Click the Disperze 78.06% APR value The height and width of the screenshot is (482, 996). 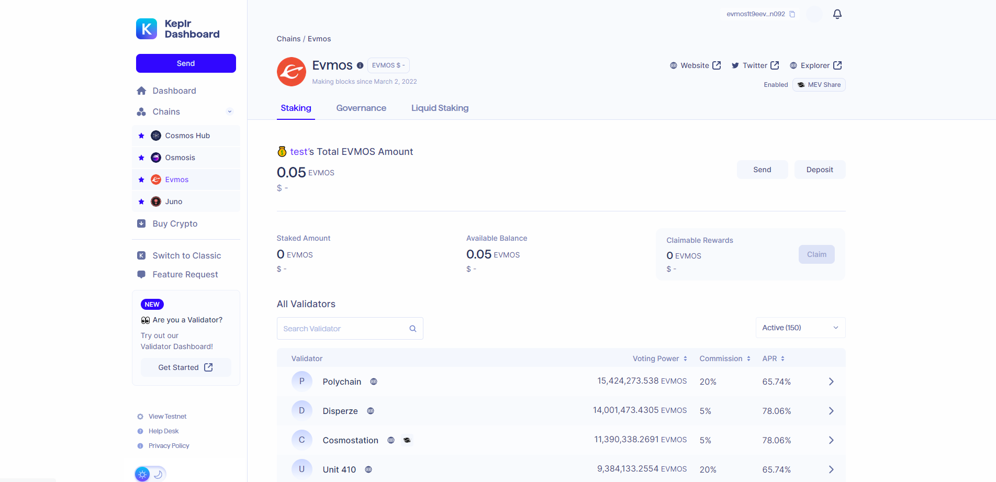tap(777, 411)
